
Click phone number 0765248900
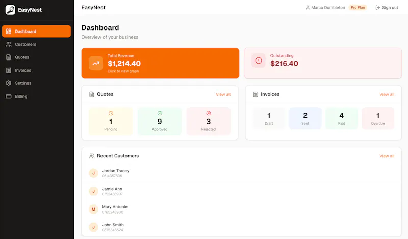[112, 212]
